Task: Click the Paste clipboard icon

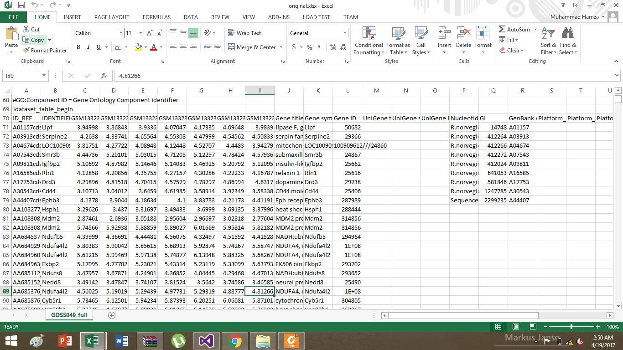Action: pos(11,34)
